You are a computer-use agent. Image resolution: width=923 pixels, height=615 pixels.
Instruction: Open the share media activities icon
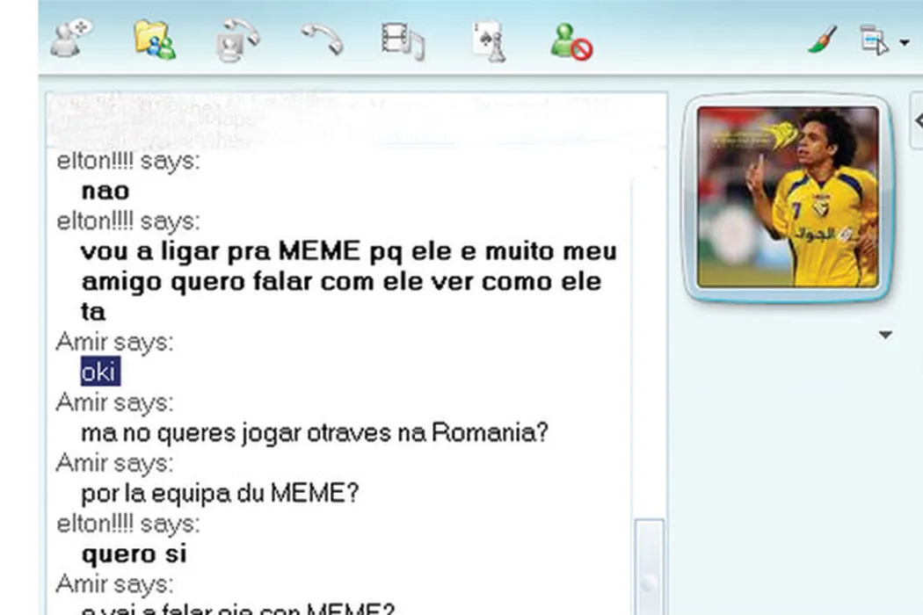[402, 40]
